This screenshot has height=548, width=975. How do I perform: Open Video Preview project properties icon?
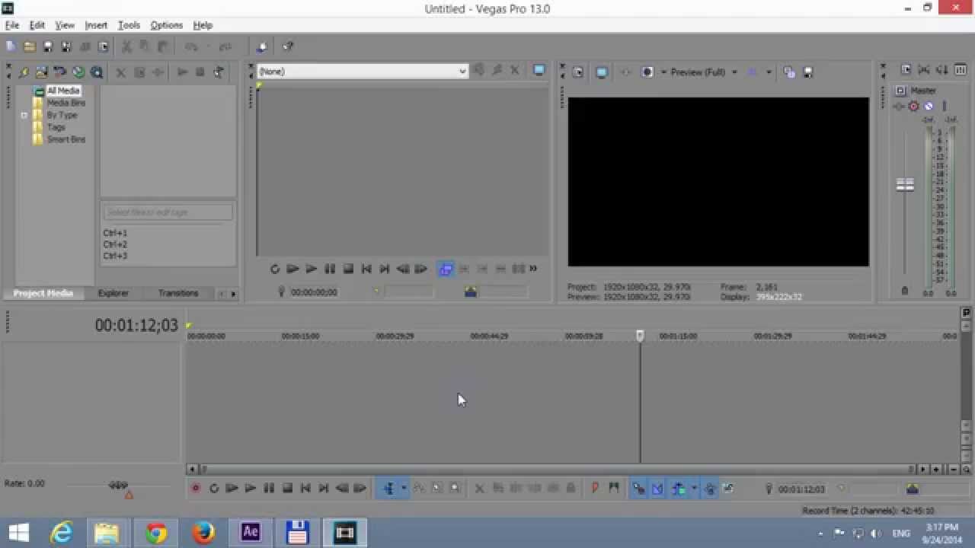(578, 72)
